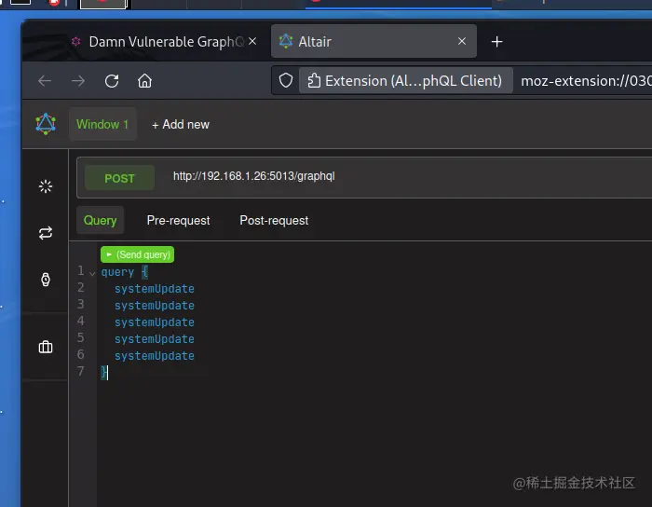Image resolution: width=652 pixels, height=507 pixels.
Task: Click systemUpdate on line 2
Action: [x=155, y=289]
